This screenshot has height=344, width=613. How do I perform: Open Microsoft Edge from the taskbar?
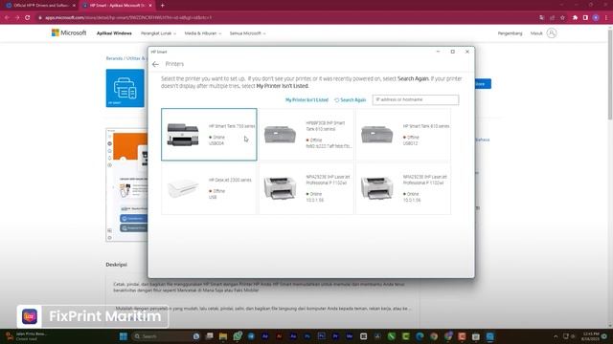point(420,336)
